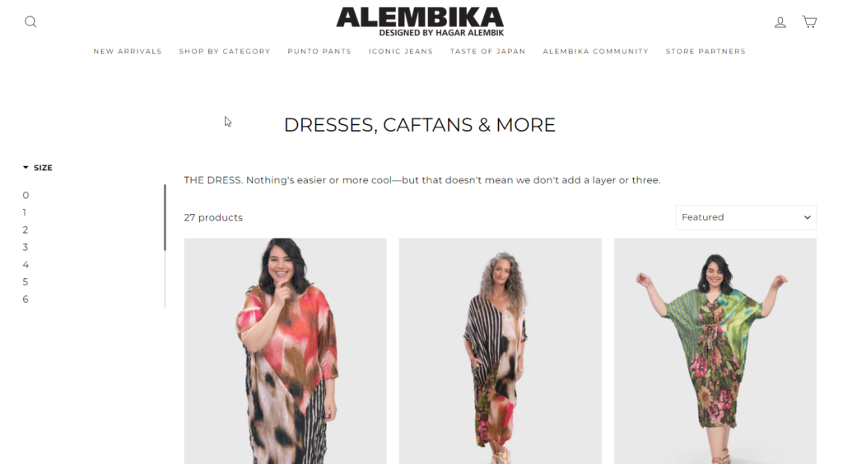Filter by size 0
Viewport: 843px width, 464px height.
[26, 195]
